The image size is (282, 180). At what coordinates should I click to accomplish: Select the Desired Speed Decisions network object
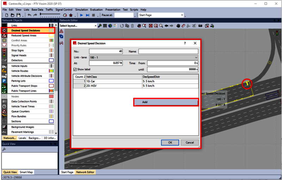tap(25, 31)
